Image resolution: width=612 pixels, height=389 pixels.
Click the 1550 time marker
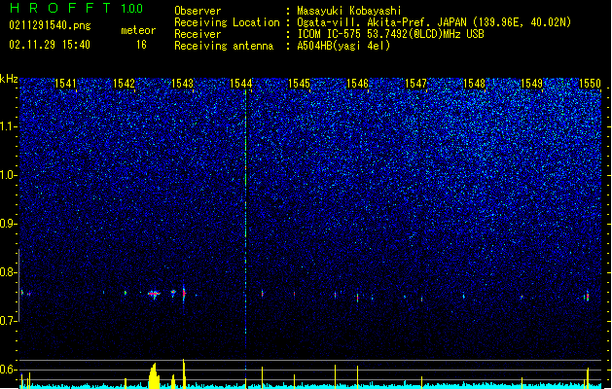pyautogui.click(x=591, y=84)
